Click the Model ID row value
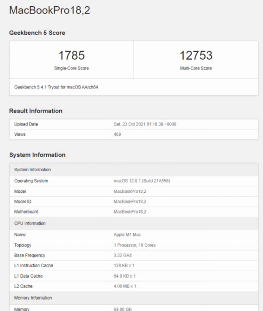 point(130,202)
